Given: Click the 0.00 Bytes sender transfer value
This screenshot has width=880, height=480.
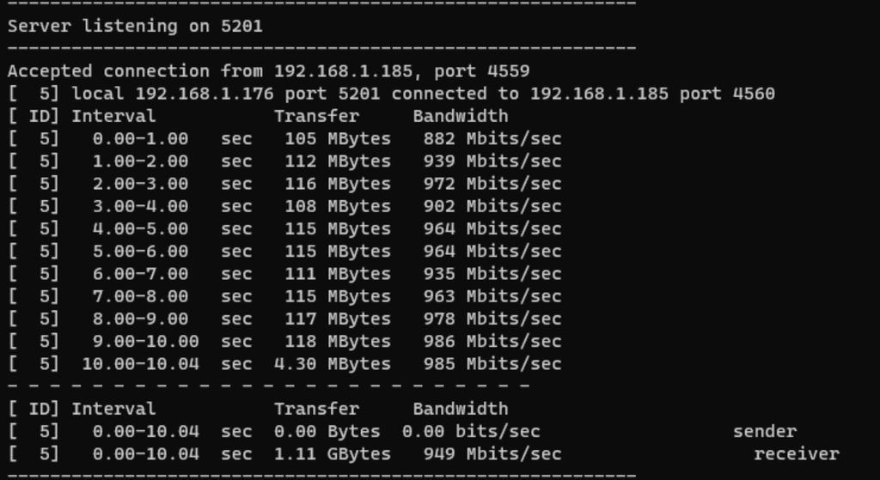Looking at the screenshot, I should pos(332,431).
